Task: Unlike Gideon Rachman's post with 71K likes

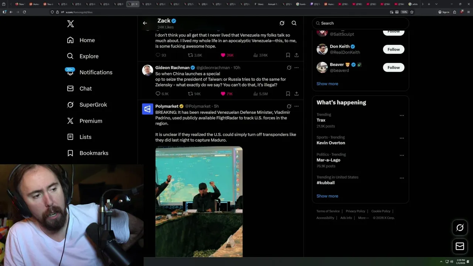Action: click(x=227, y=94)
